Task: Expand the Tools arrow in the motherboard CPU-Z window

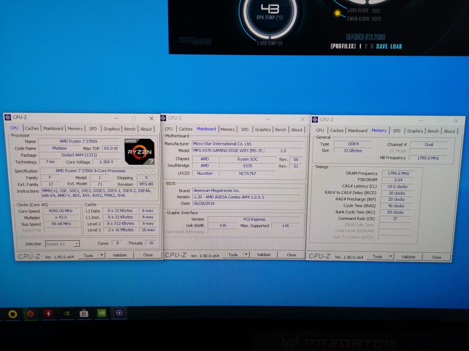Action: (246, 255)
